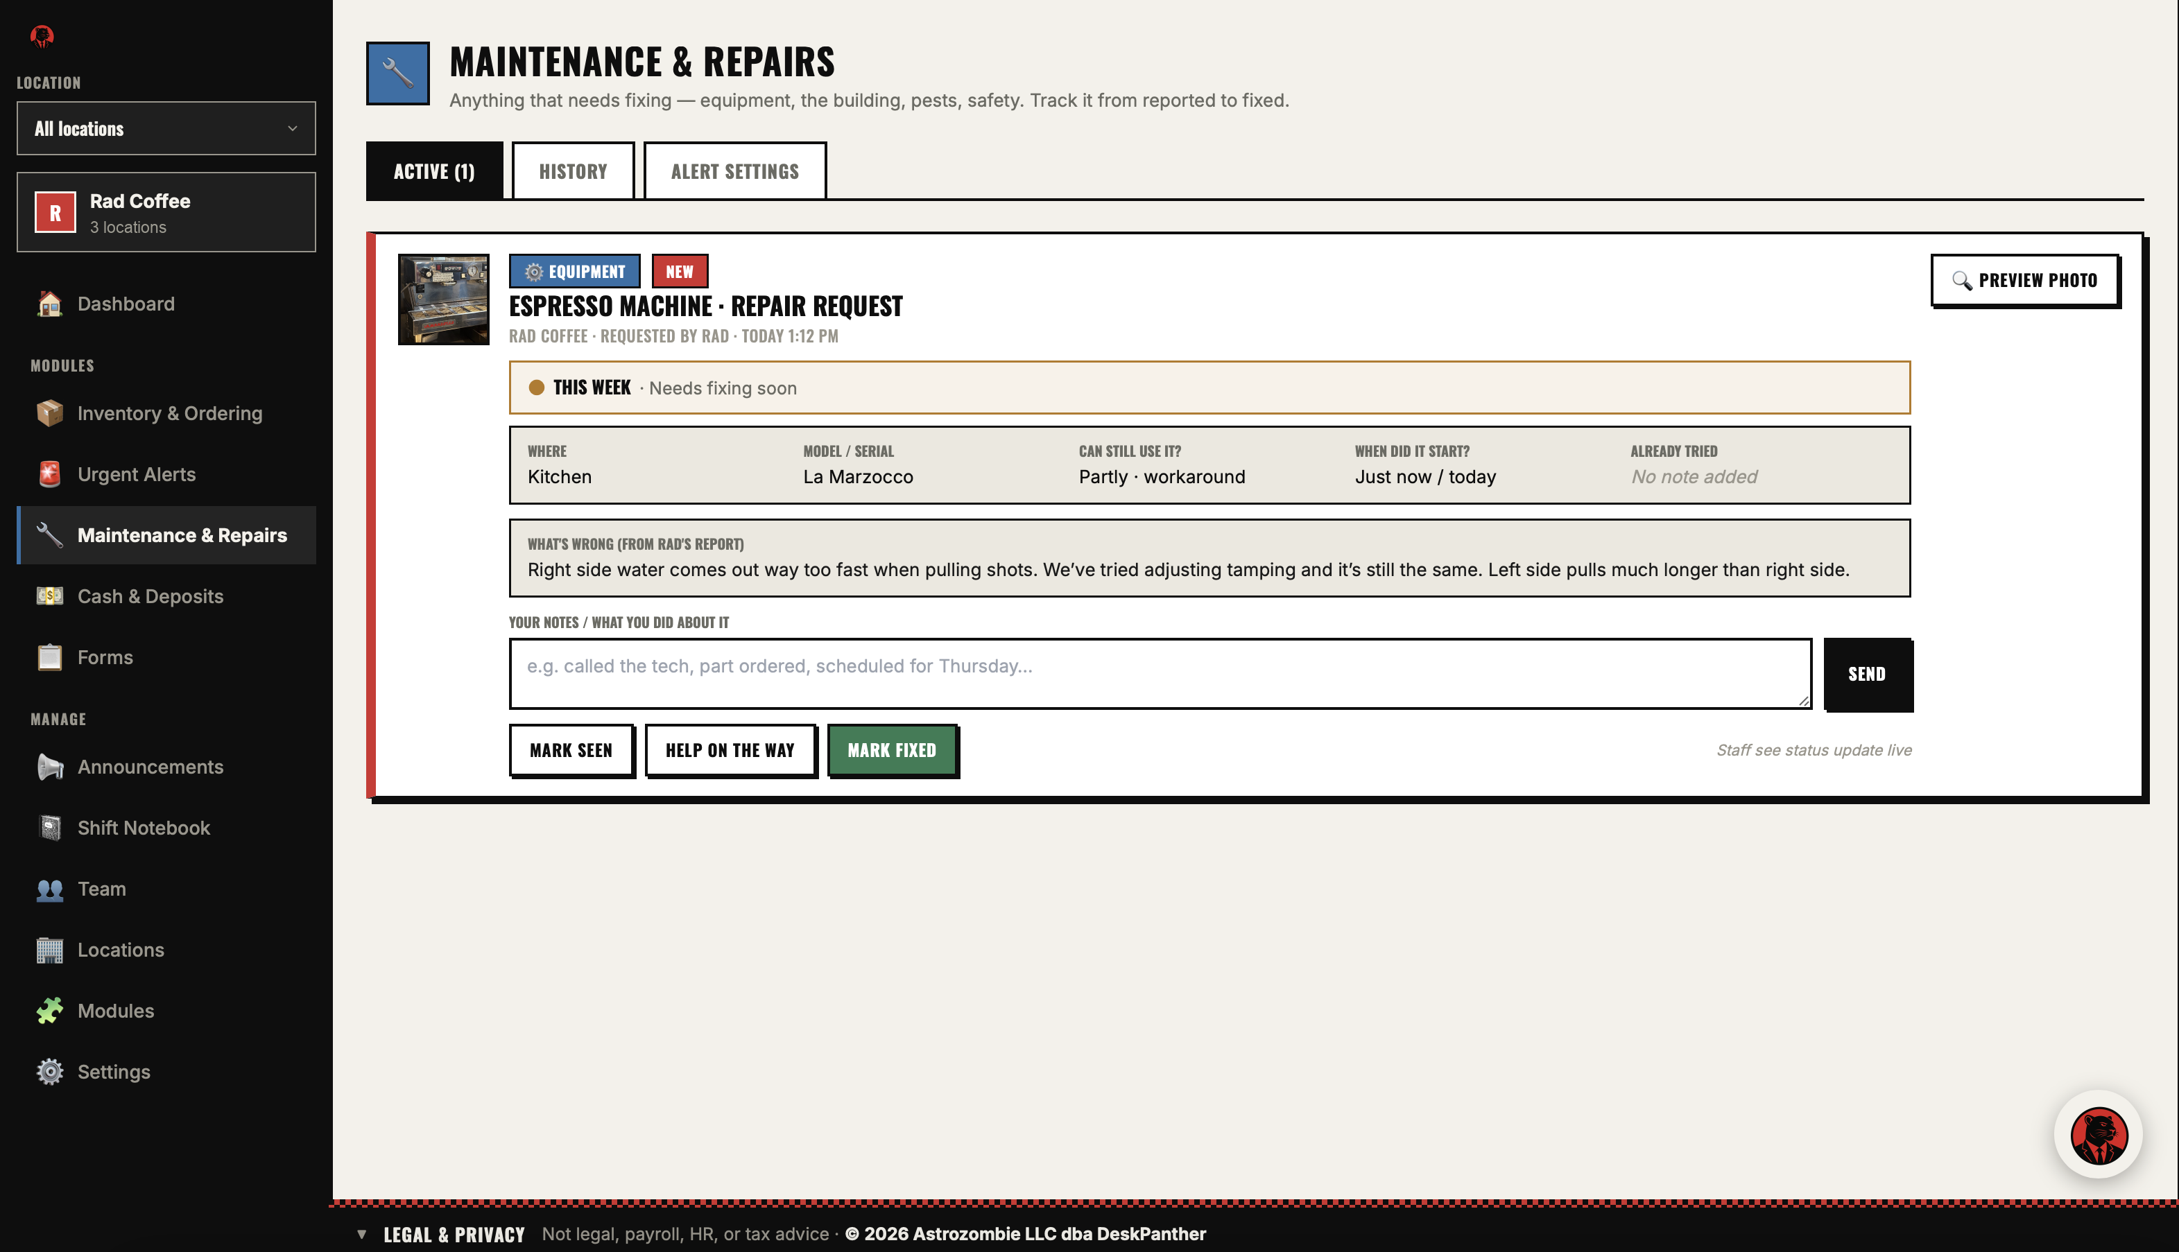Click the Kitchen location value
Image resolution: width=2179 pixels, height=1252 pixels.
559,476
